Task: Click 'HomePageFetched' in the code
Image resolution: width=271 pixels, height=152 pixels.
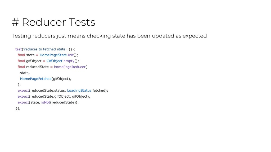Action: click(x=36, y=79)
